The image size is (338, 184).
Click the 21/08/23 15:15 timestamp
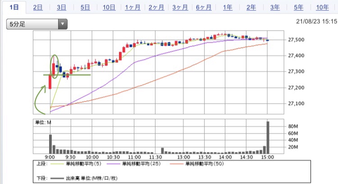(316, 21)
